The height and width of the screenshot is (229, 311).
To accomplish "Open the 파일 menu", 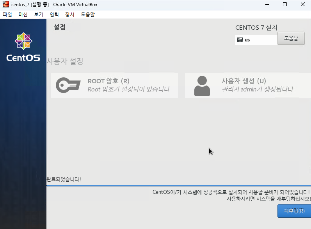I will point(7,14).
